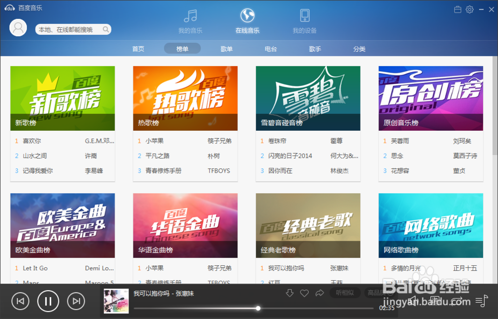Click artist 朴树
Screen dimensions: 498x319
214,156
